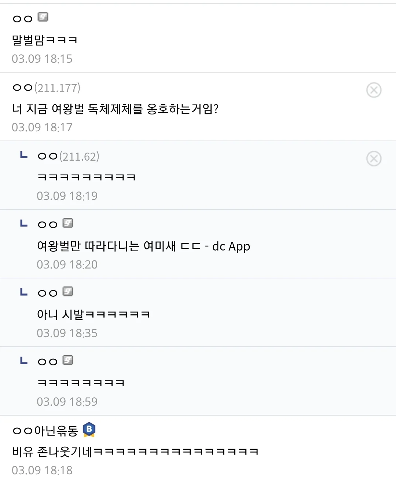The width and height of the screenshot is (396, 482).
Task: Click the nickname ㅇㅇ on the 18:35 reply
Action: [48, 293]
